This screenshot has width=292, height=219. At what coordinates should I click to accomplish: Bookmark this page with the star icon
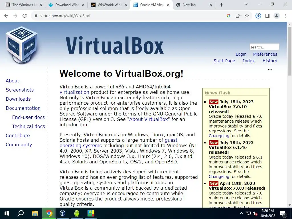point(247,16)
